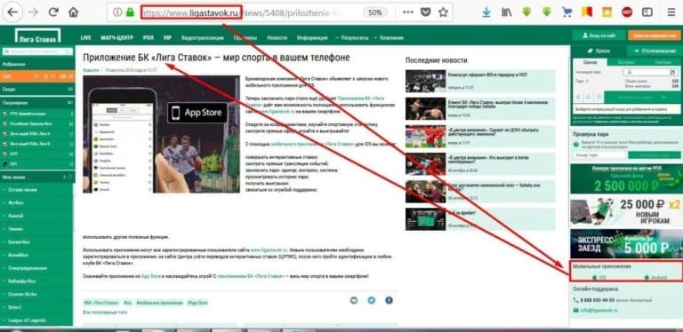The width and height of the screenshot is (683, 332).
Task: Open the Library bookshelf icon
Action: pos(507,12)
